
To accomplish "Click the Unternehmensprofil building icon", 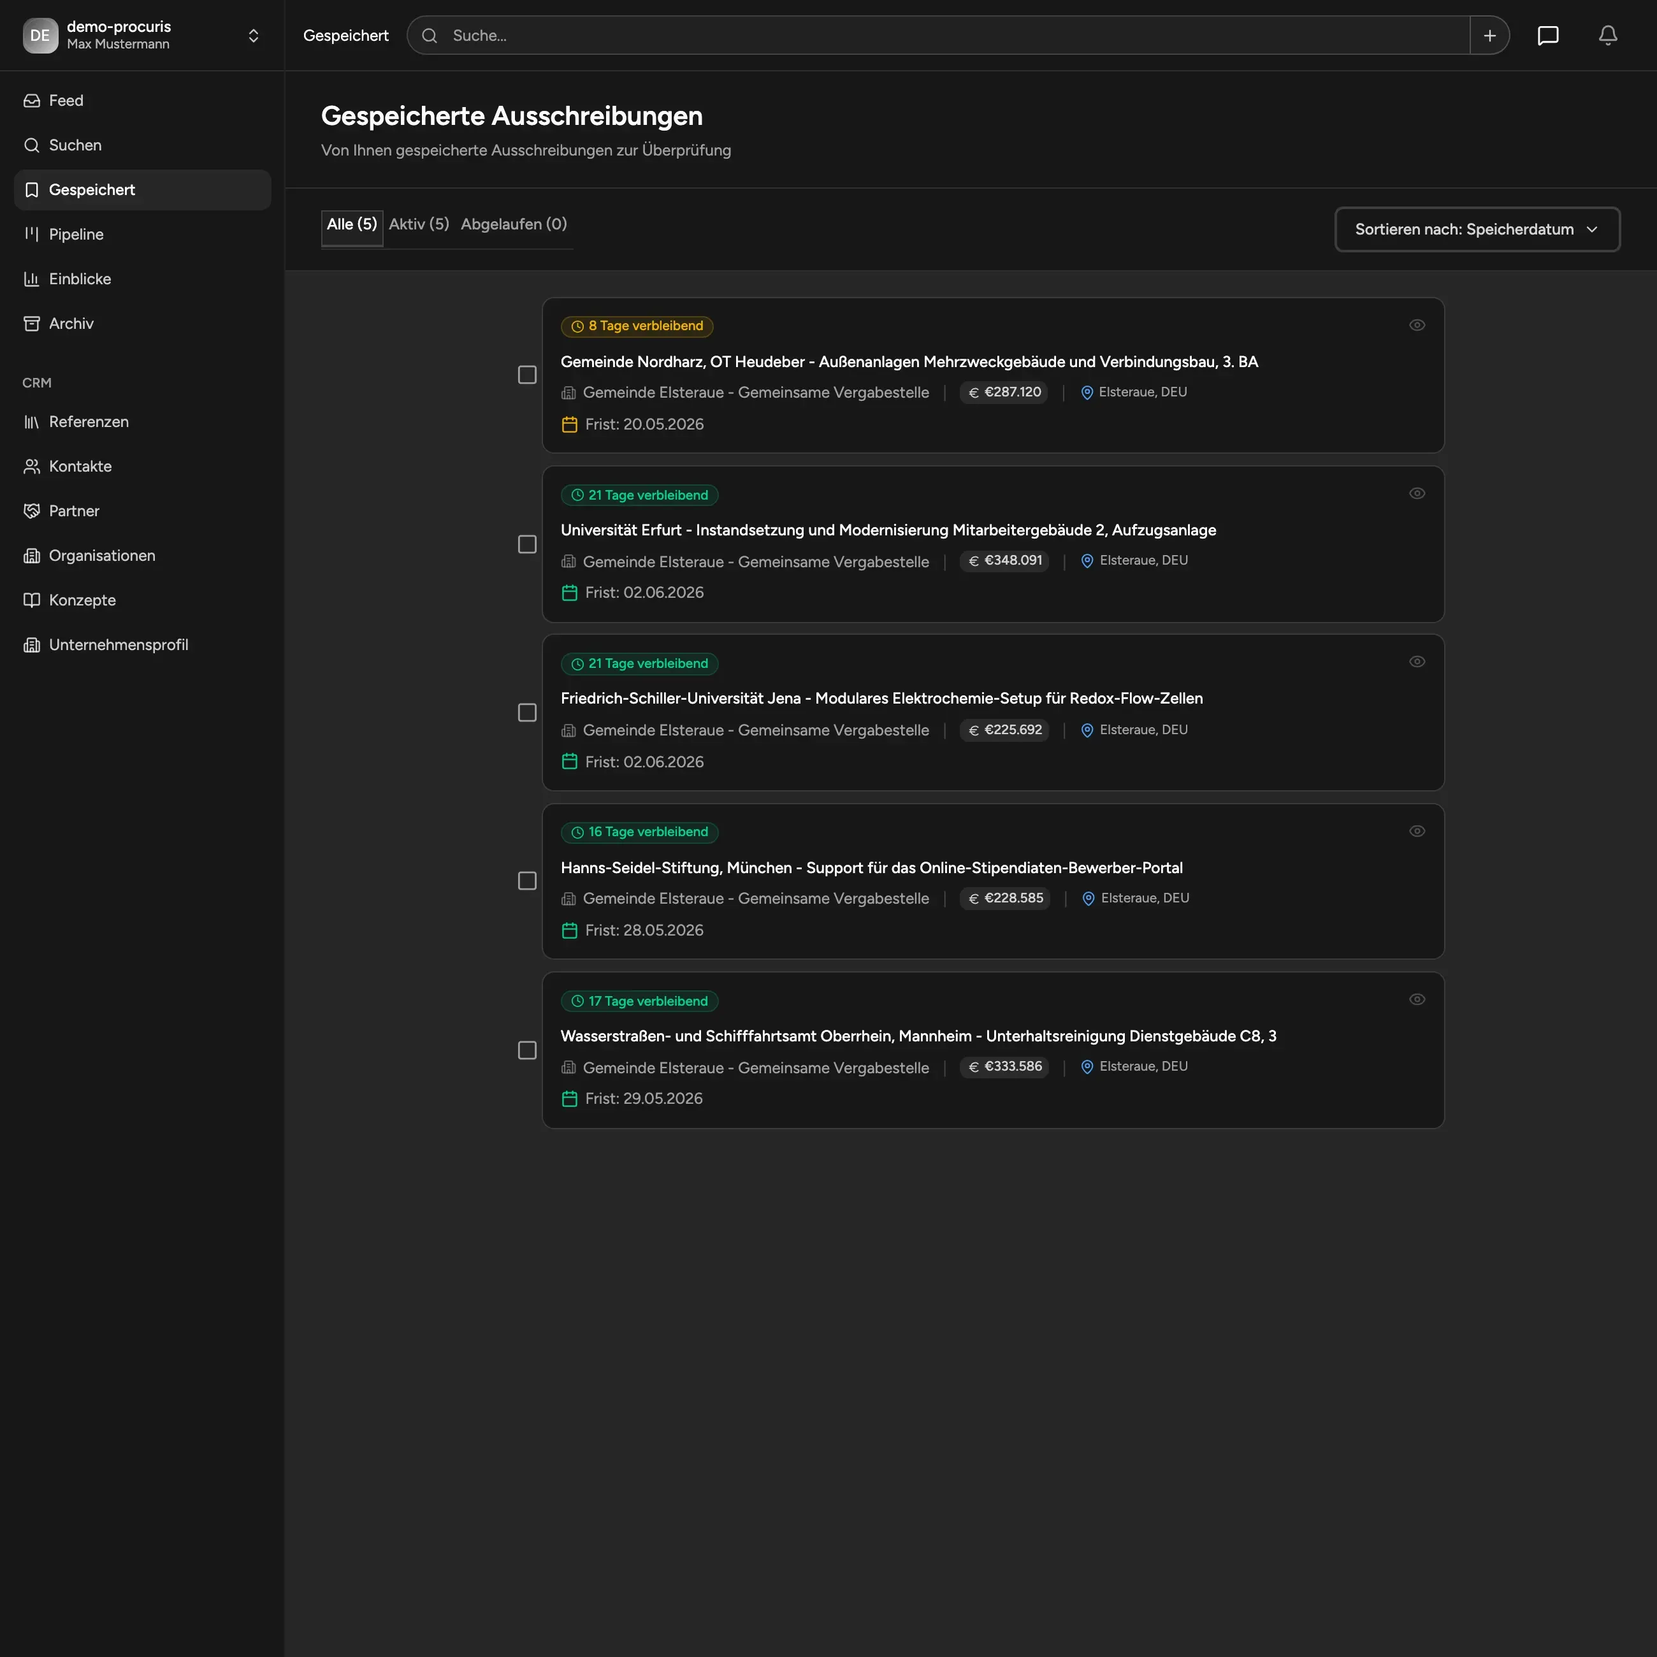I will pos(32,645).
